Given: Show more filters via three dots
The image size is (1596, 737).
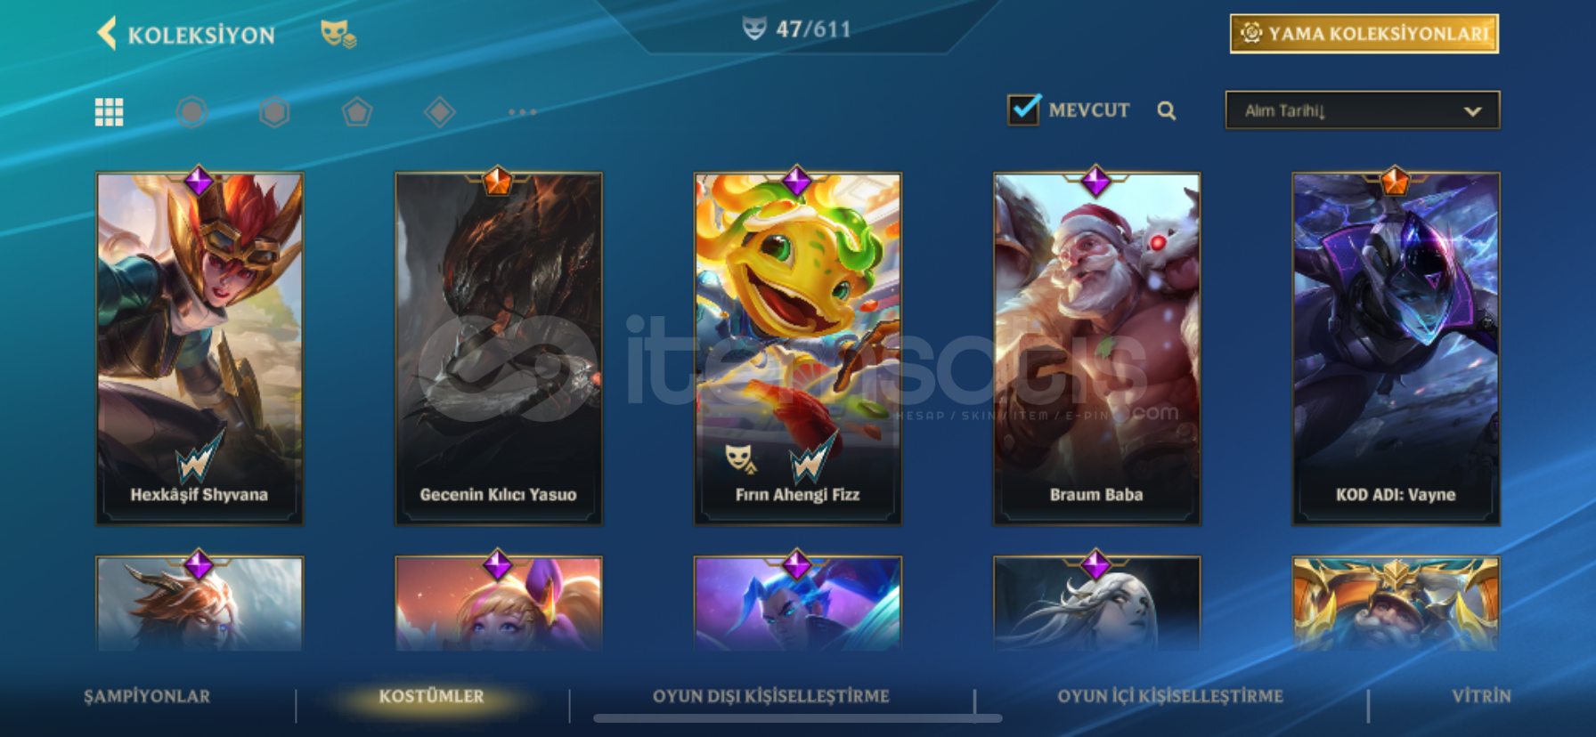Looking at the screenshot, I should (523, 112).
